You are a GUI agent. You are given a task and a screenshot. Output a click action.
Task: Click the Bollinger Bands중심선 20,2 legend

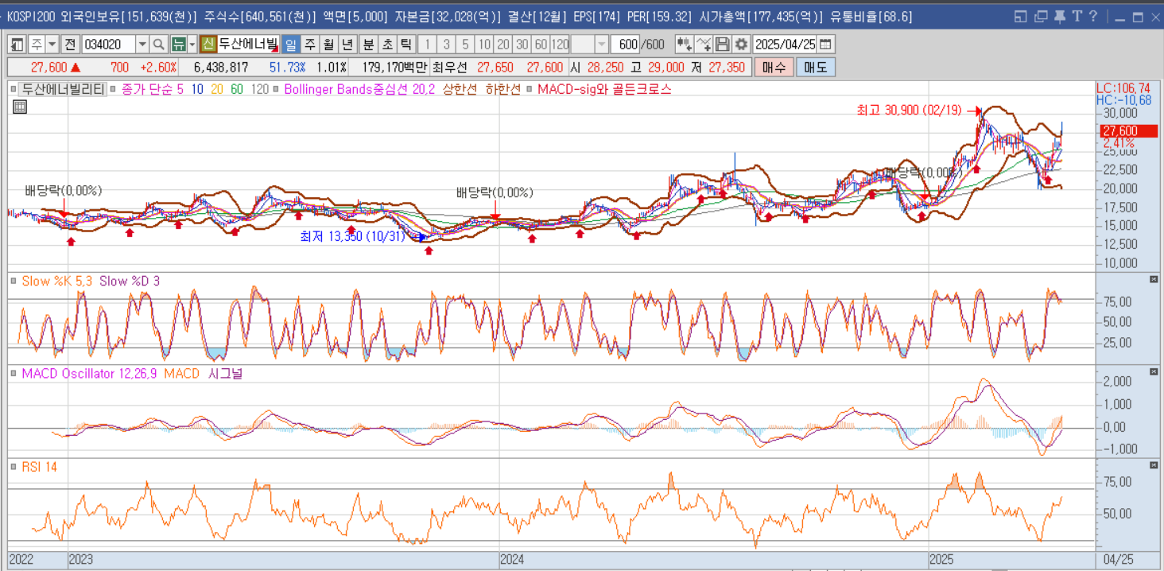pos(359,89)
